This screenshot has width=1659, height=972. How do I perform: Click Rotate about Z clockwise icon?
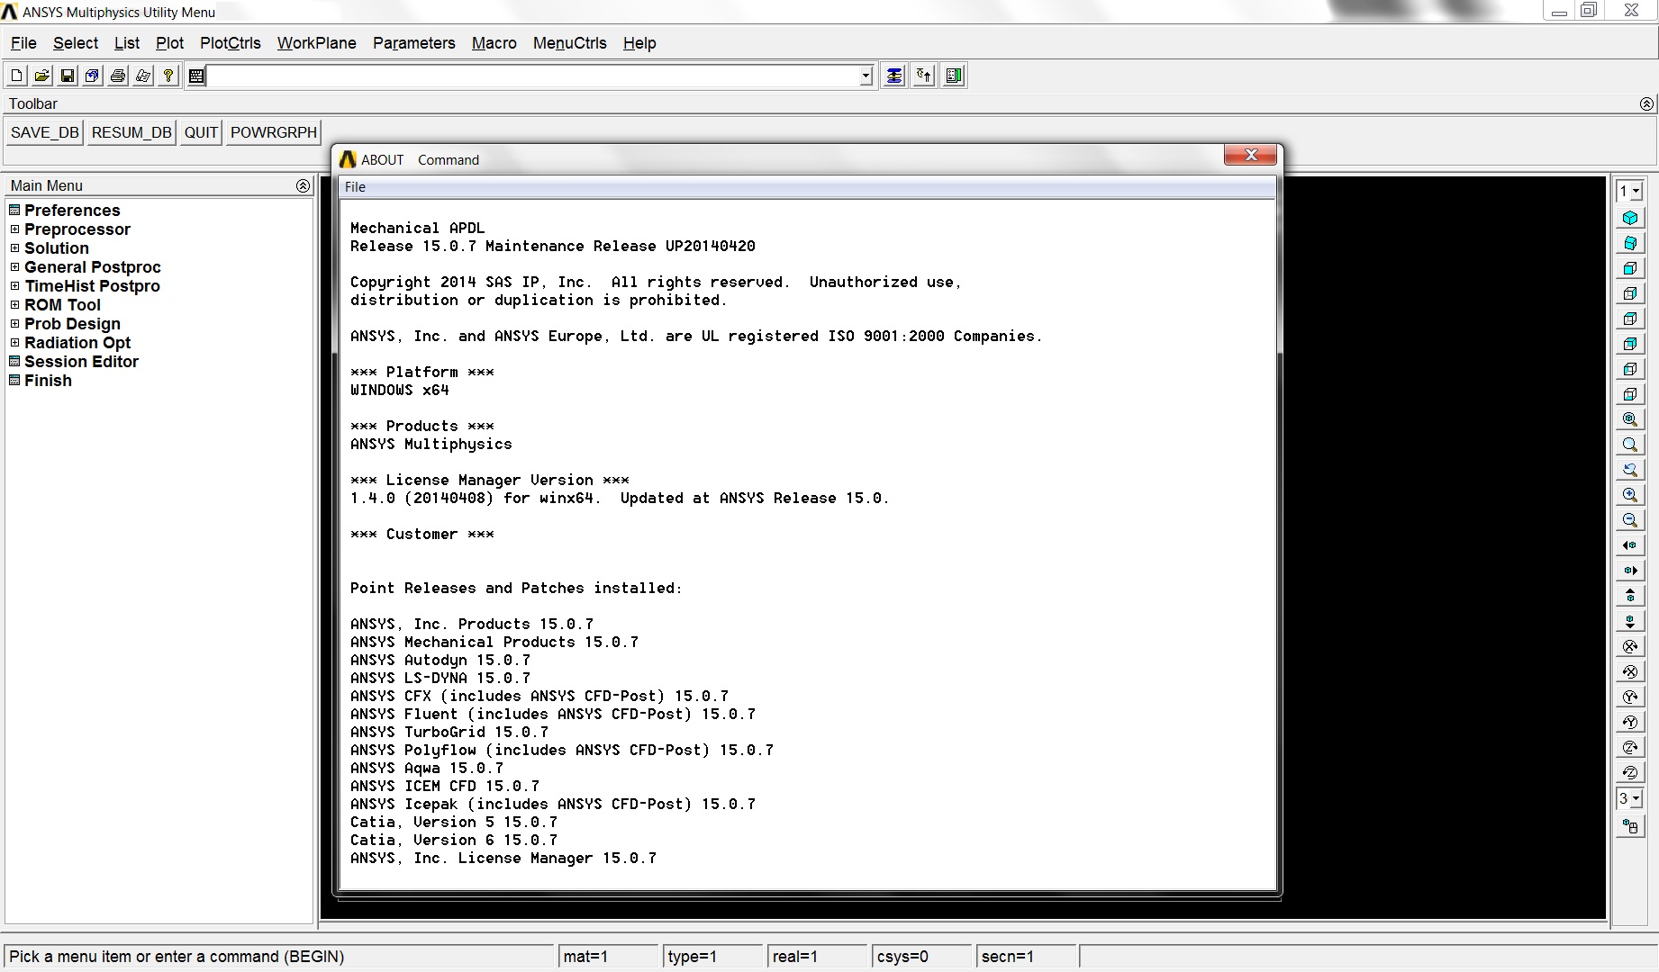coord(1629,747)
